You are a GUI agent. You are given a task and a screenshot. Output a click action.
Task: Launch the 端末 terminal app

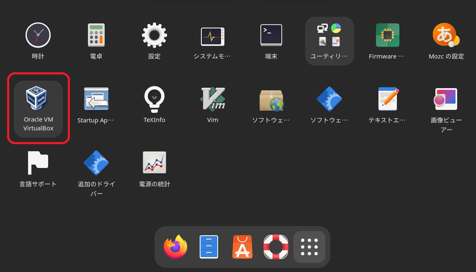point(271,35)
